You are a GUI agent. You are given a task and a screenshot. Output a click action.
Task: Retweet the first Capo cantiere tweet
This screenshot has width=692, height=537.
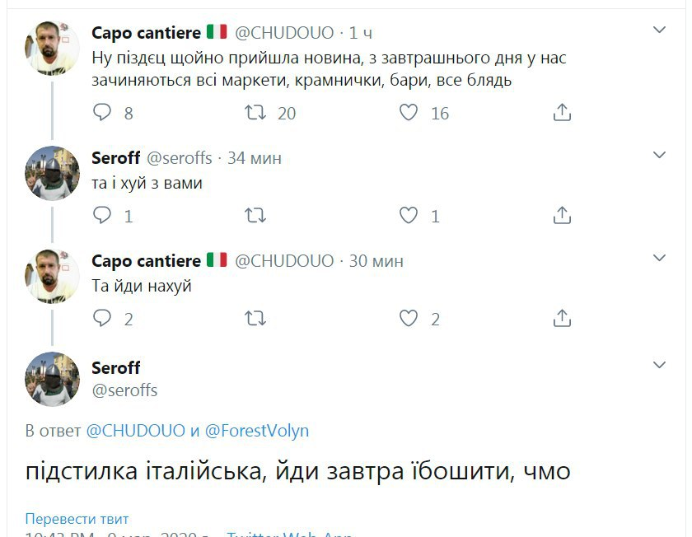point(255,112)
